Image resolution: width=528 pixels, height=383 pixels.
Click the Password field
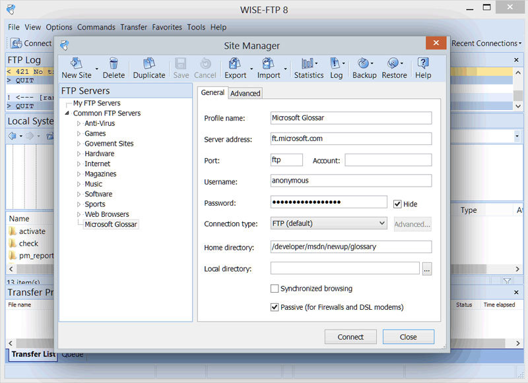click(x=329, y=202)
